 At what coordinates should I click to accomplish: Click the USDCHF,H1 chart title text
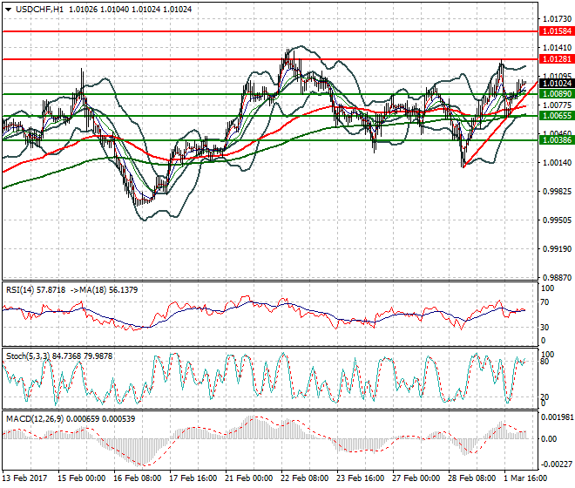pos(39,10)
